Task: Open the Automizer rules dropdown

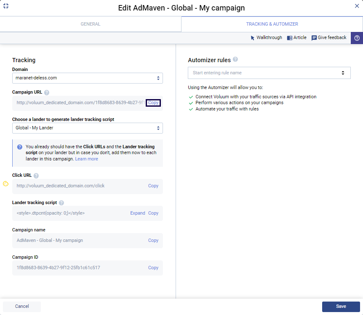Action: [x=269, y=73]
